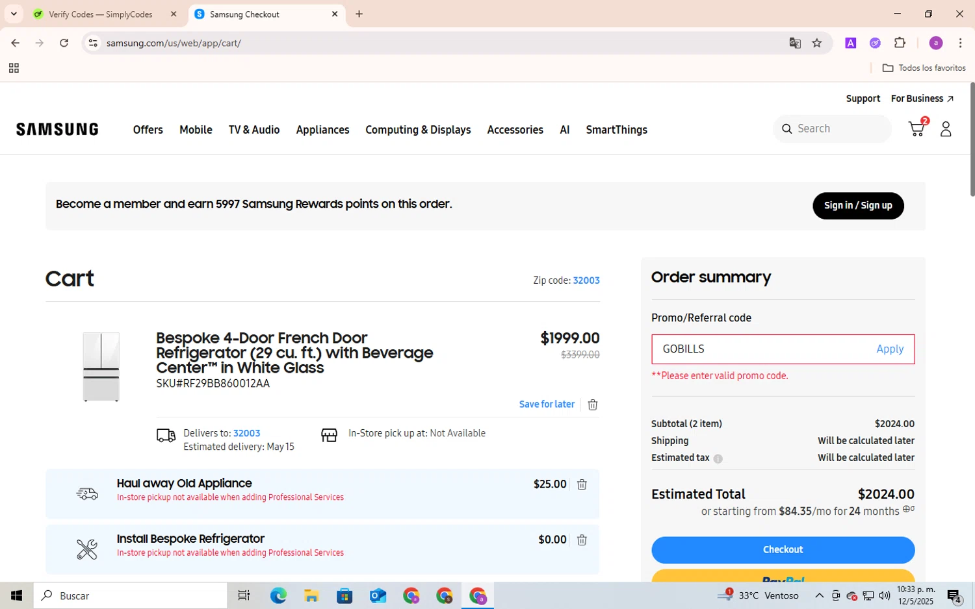Open the browser extensions puzzle icon
Viewport: 975px width, 609px height.
coord(900,43)
